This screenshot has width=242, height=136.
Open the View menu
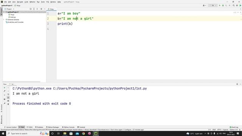(x=14, y=2)
